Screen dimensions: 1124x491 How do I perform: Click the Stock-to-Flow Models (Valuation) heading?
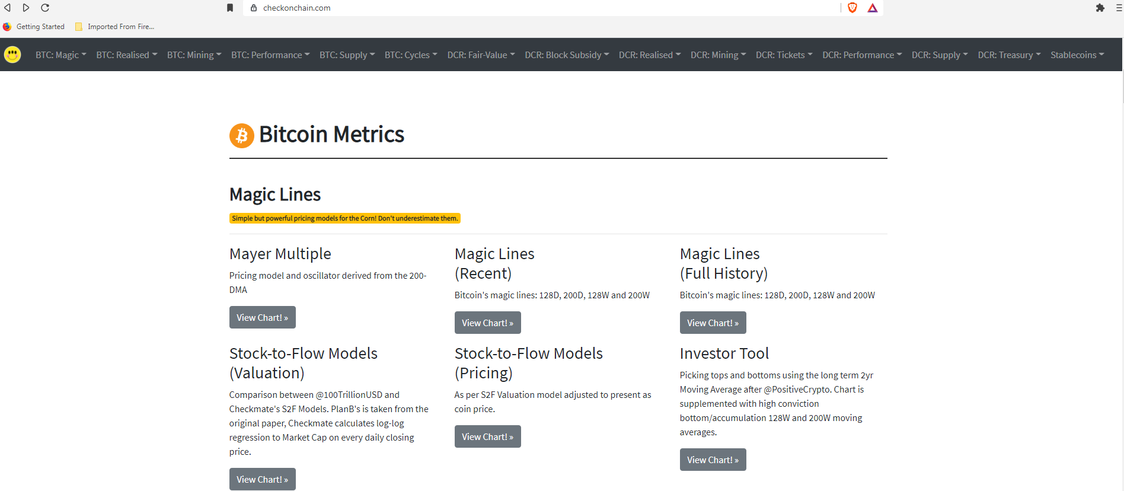304,363
